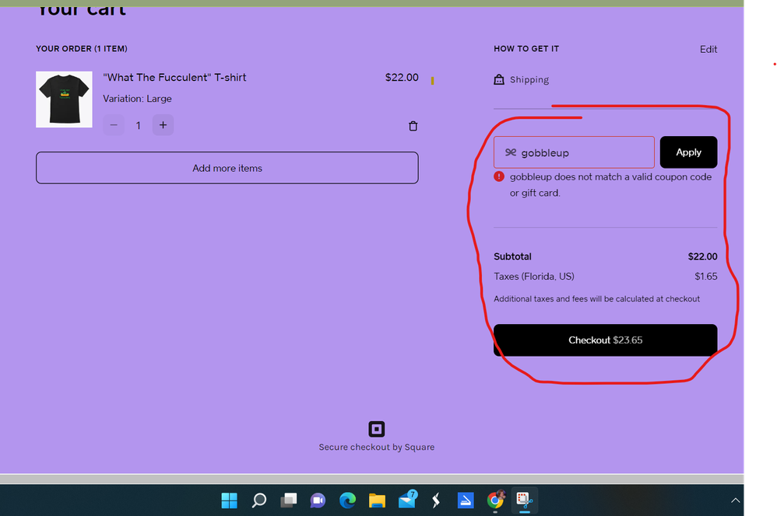Launch Microsoft Edge from the taskbar
The image size is (777, 516).
coord(347,500)
